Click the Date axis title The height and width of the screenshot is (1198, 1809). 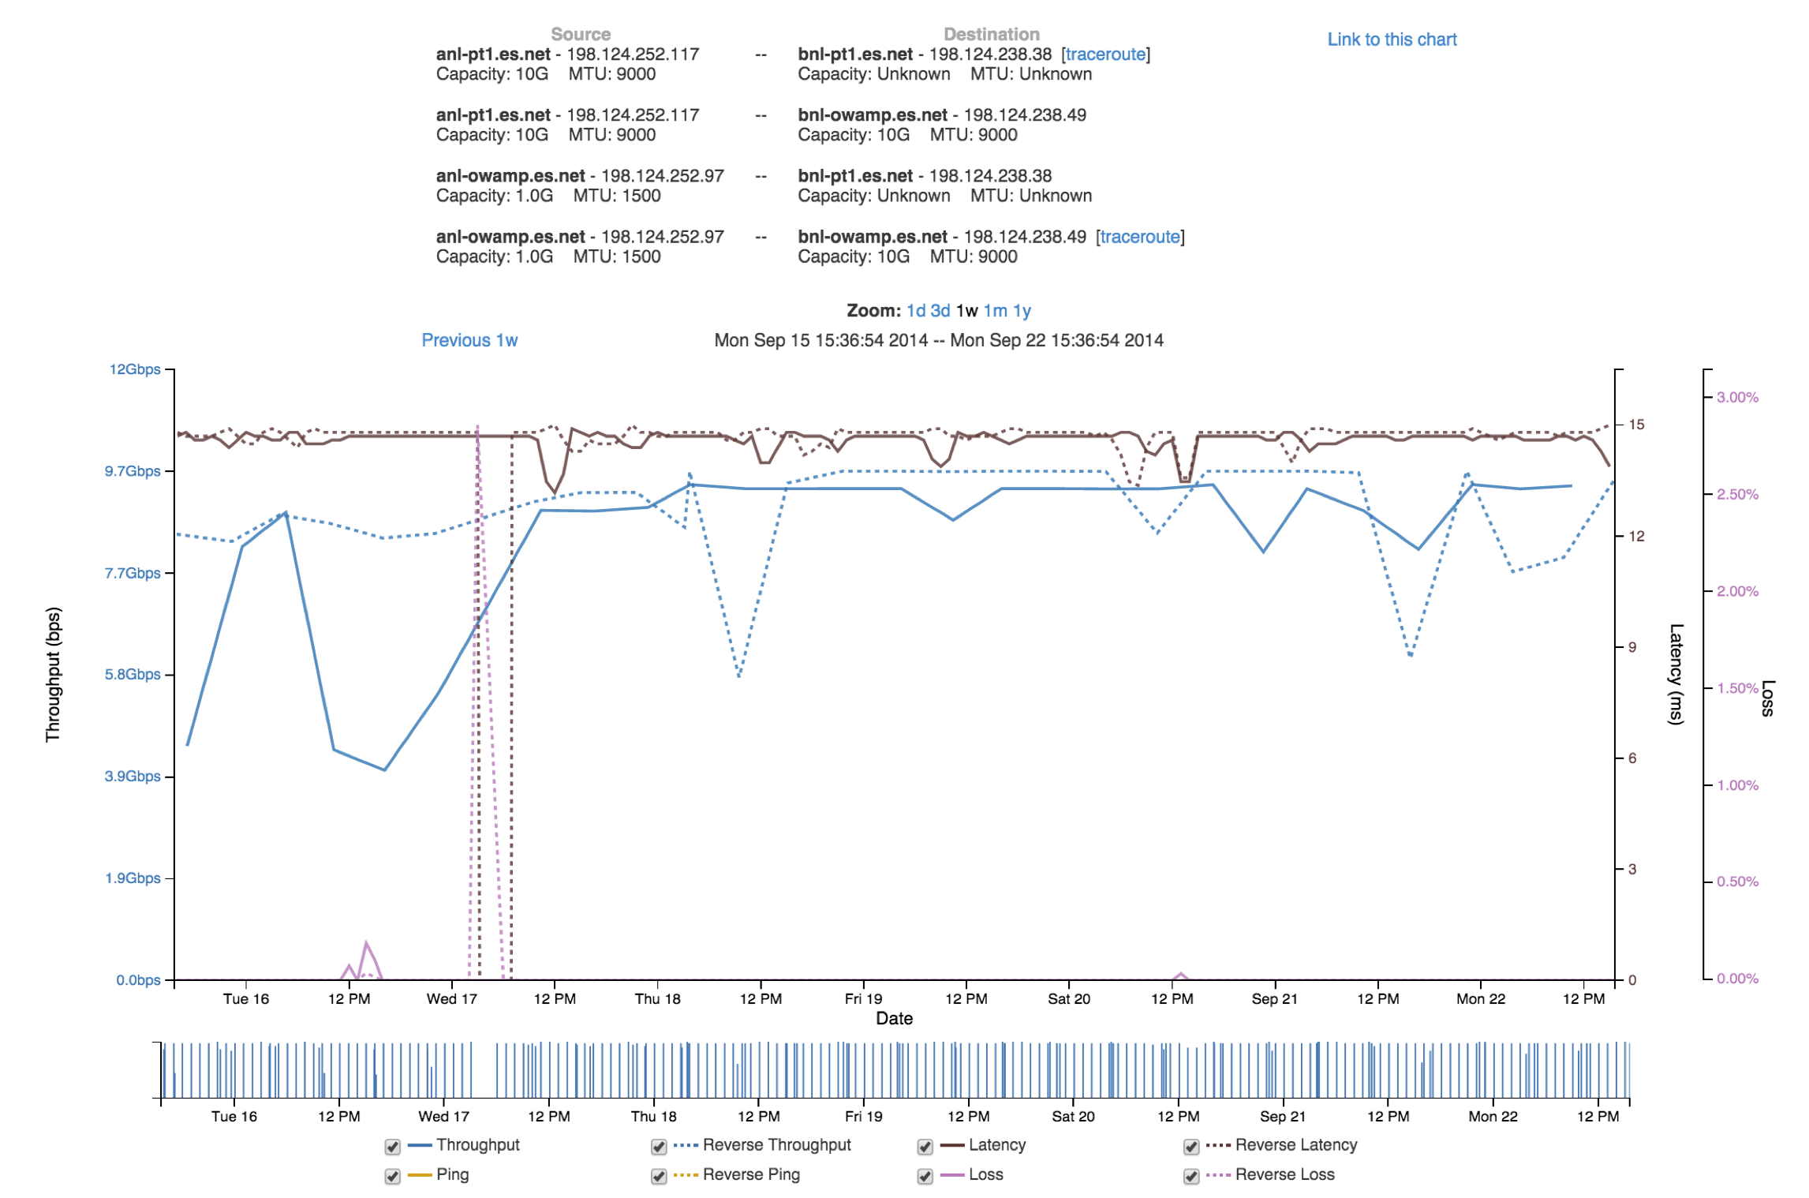895,1019
